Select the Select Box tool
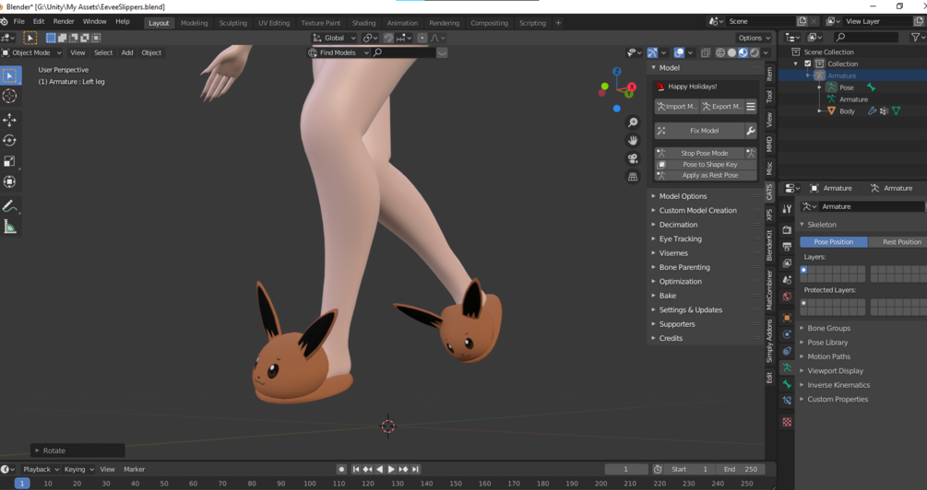Image resolution: width=927 pixels, height=490 pixels. pos(10,76)
